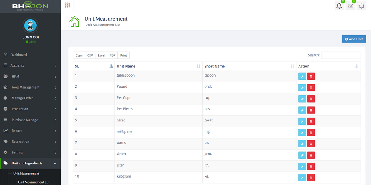Collapse the Unit and Ingredients menu
The image size is (371, 185).
[30, 163]
